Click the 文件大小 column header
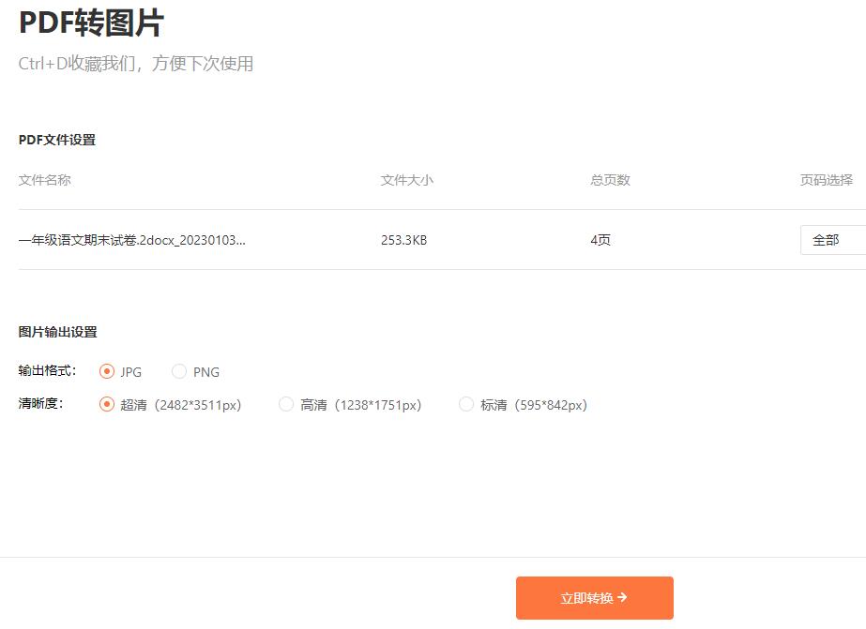 point(407,180)
